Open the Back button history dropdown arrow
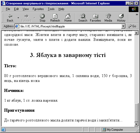Viewport: 140px width, 133px height. (18, 18)
